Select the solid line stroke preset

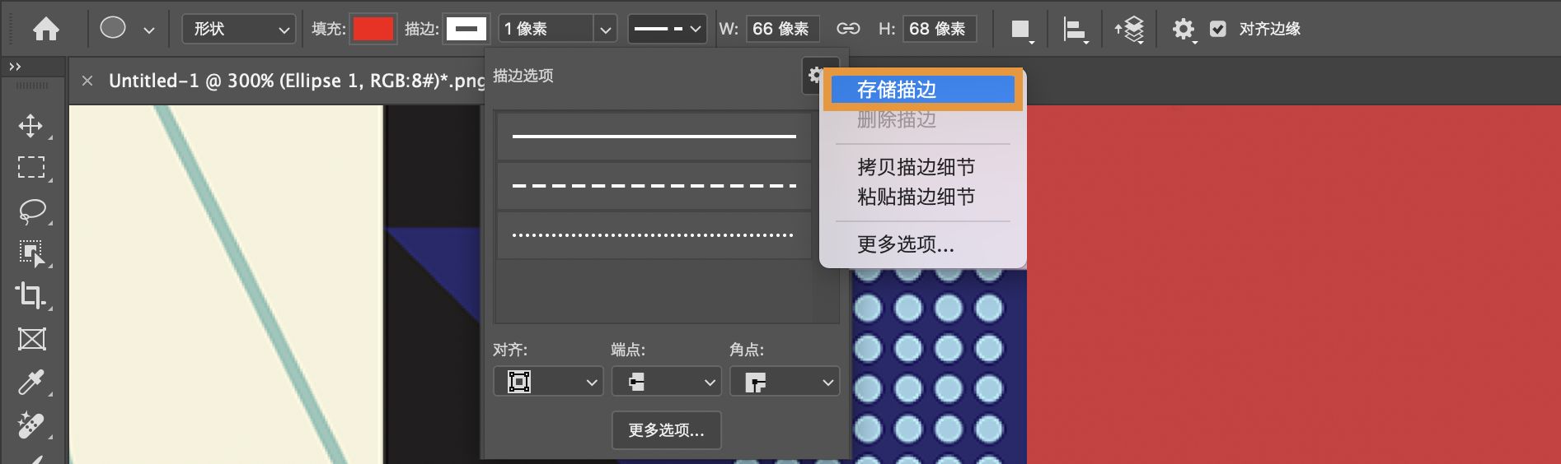pyautogui.click(x=654, y=137)
